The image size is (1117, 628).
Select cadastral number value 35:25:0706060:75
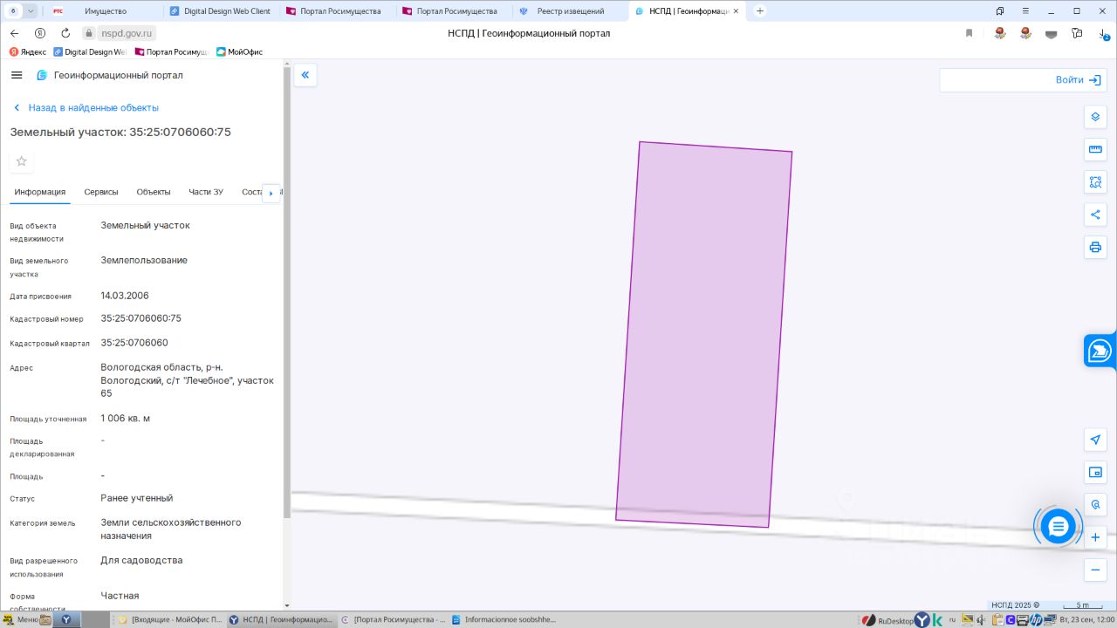(140, 318)
